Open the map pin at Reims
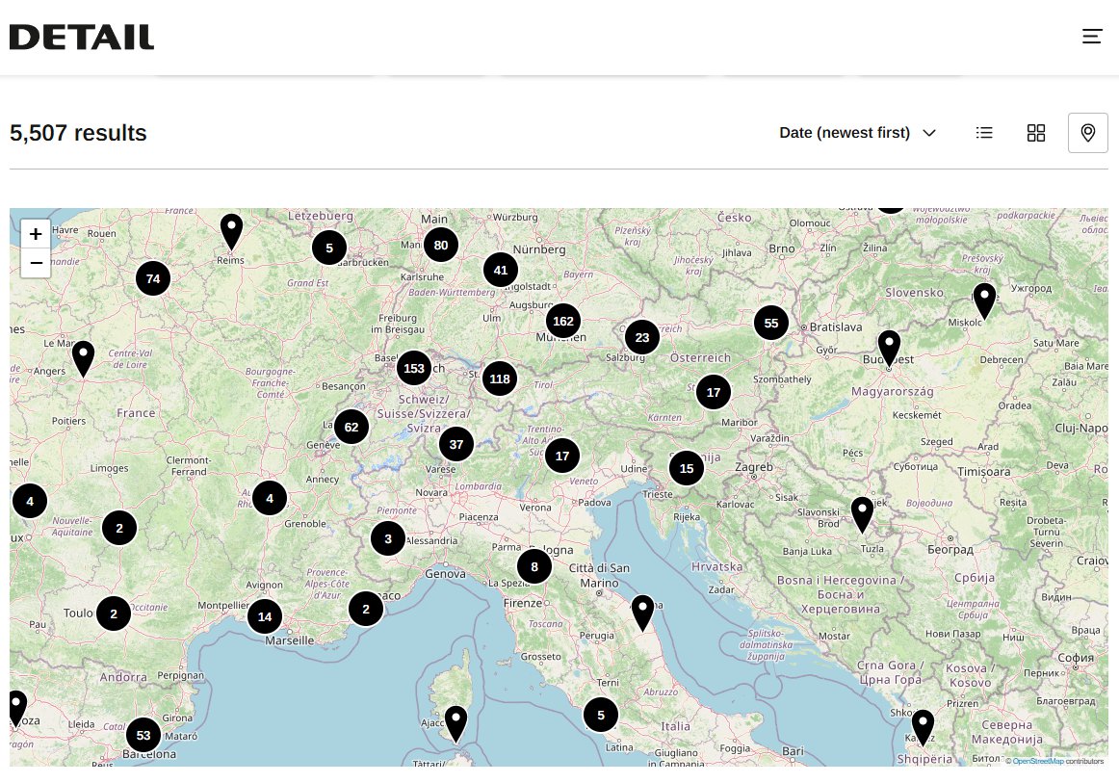Image resolution: width=1119 pixels, height=783 pixels. click(231, 231)
